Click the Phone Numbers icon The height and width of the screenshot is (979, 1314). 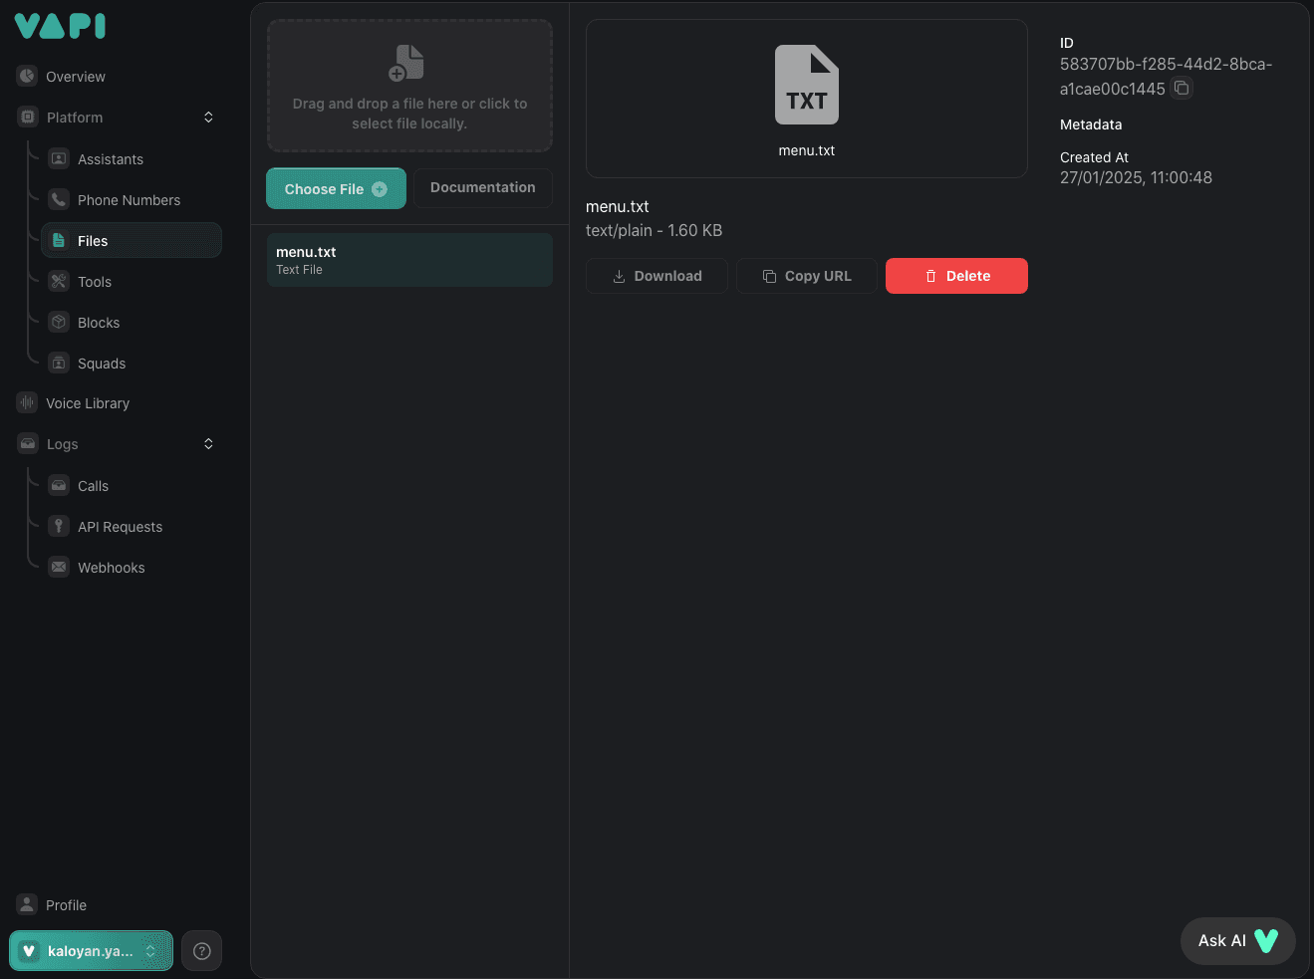click(x=59, y=200)
